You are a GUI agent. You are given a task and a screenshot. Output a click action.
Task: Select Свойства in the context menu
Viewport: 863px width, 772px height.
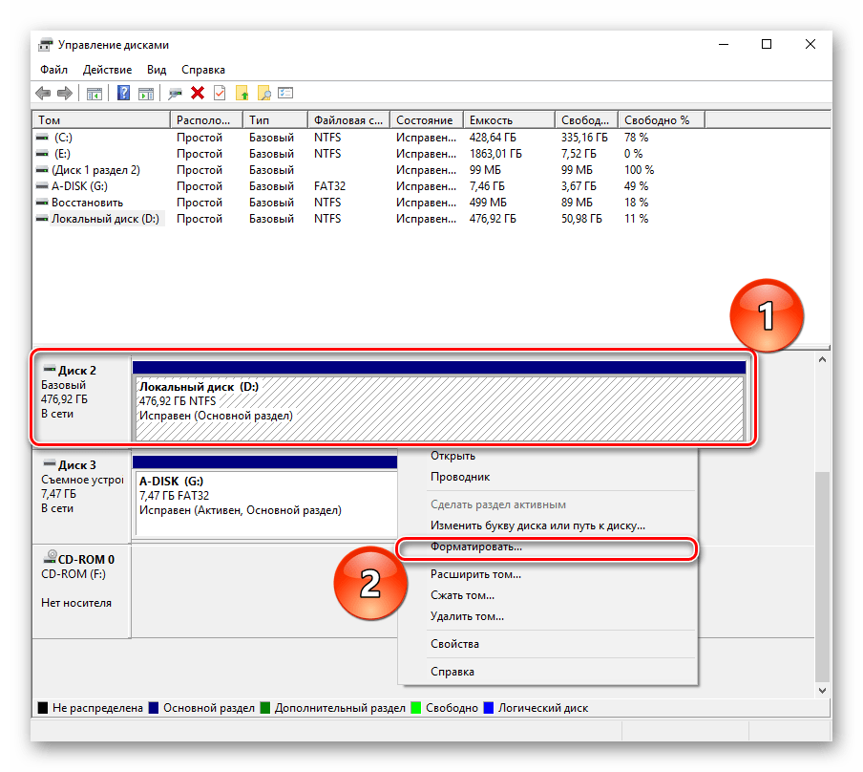[454, 644]
